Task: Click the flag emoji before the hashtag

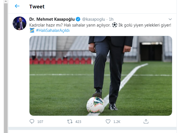Action: [32, 30]
